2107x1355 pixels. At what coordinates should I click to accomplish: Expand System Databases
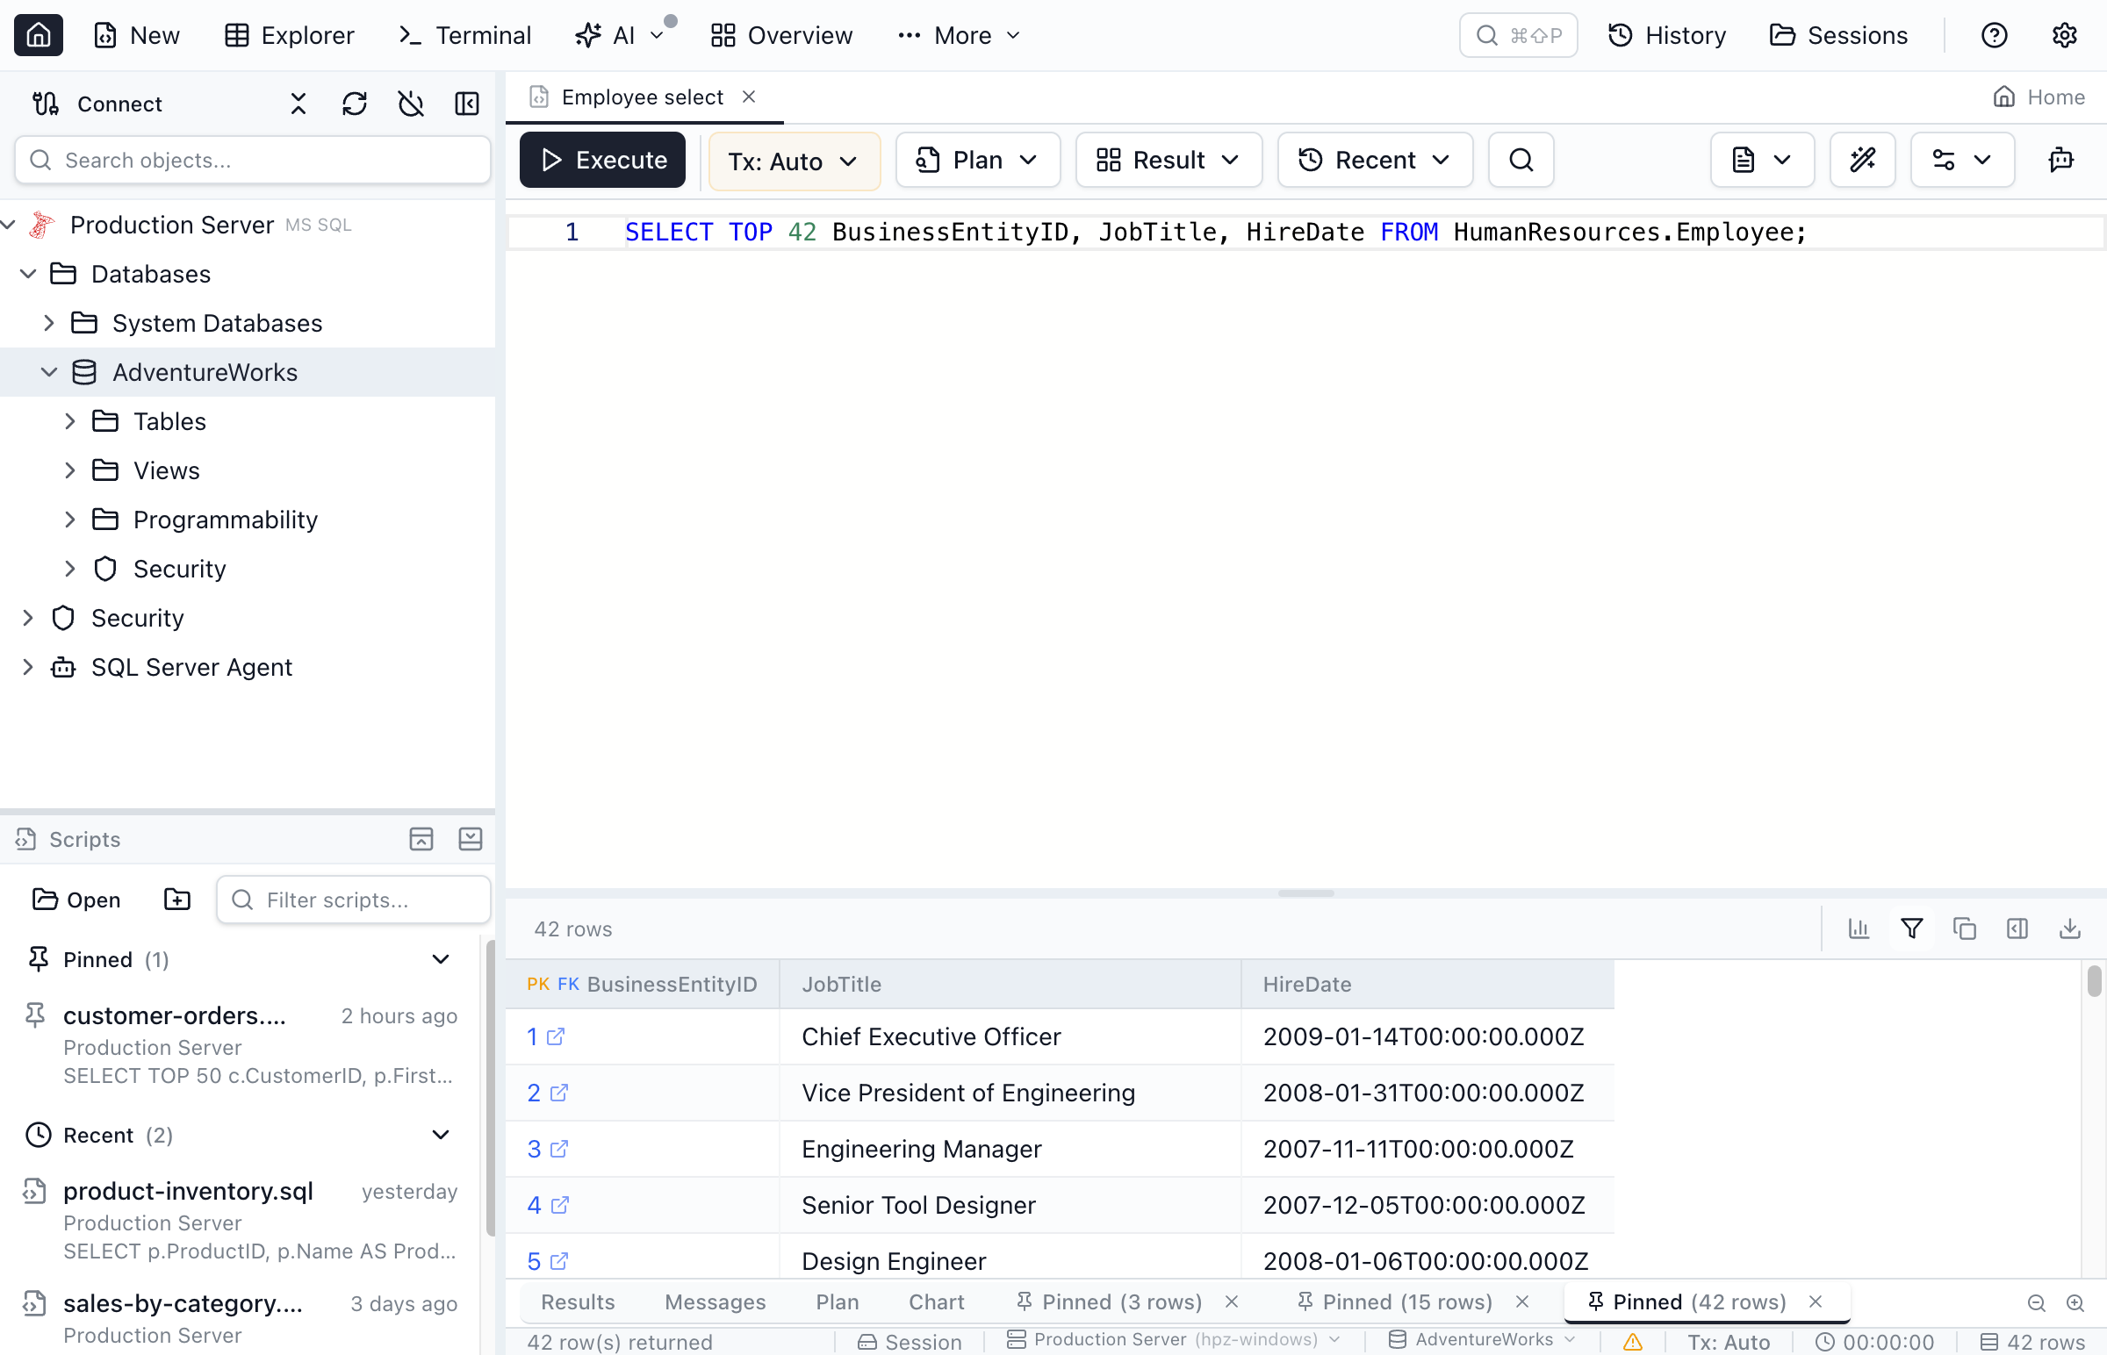[x=49, y=324]
